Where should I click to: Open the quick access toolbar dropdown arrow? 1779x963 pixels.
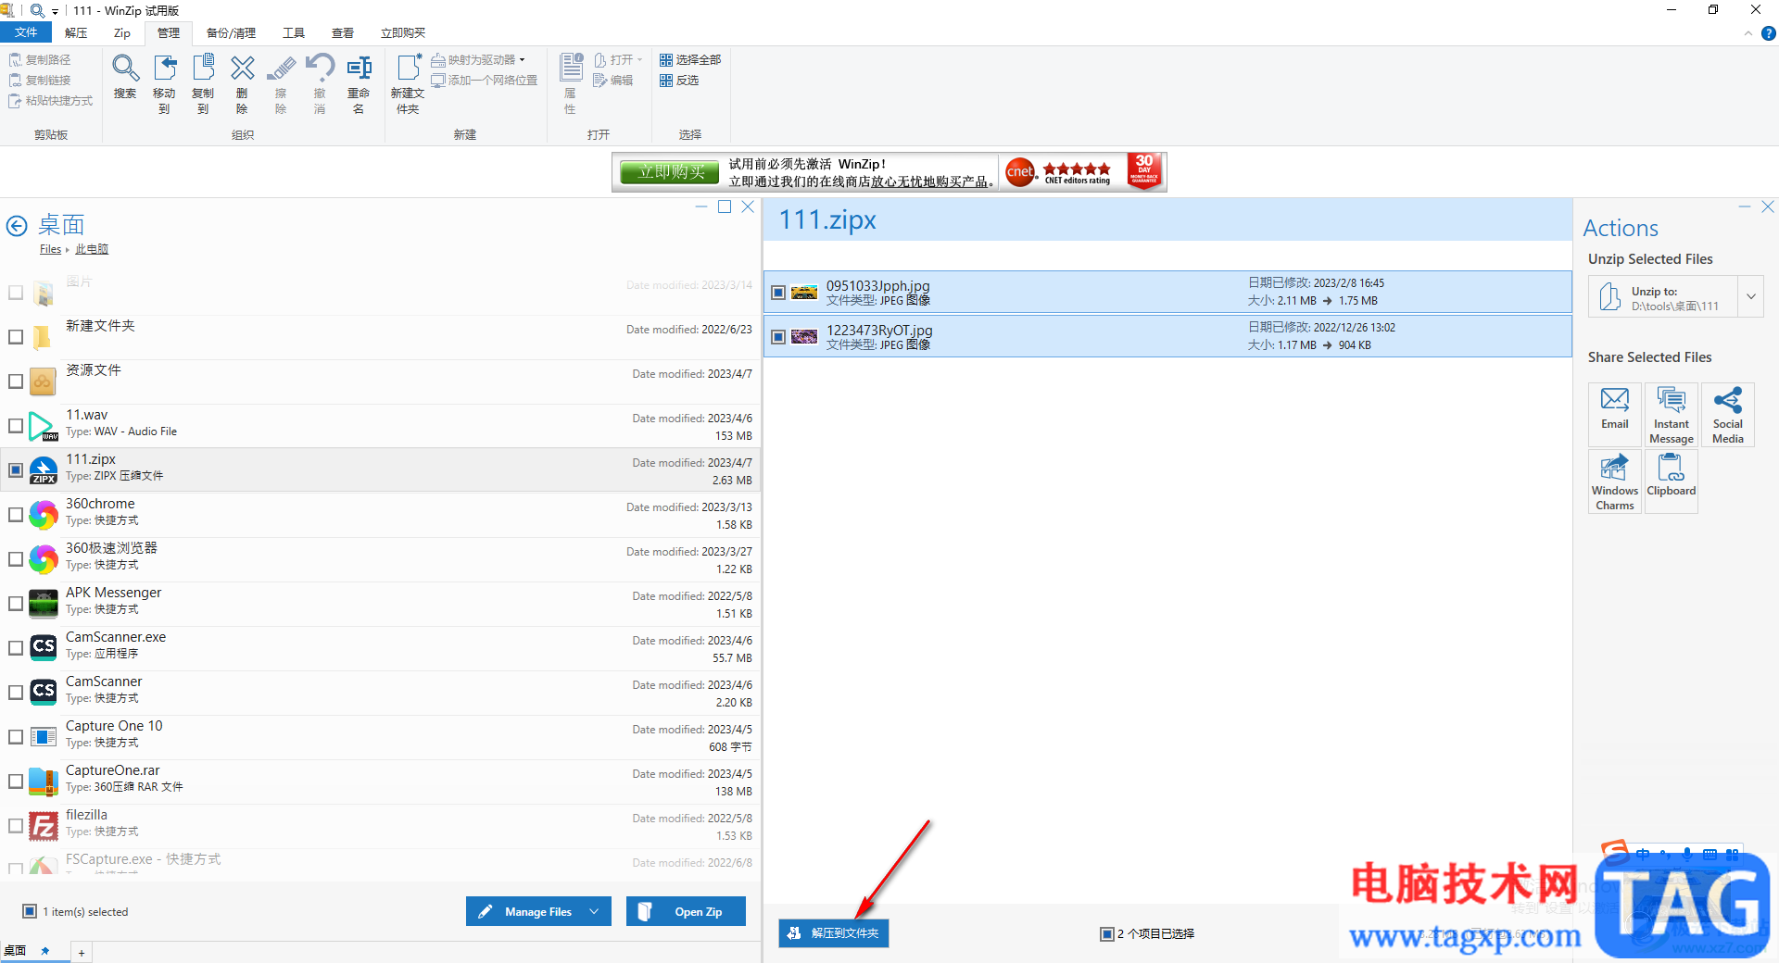[x=56, y=11]
